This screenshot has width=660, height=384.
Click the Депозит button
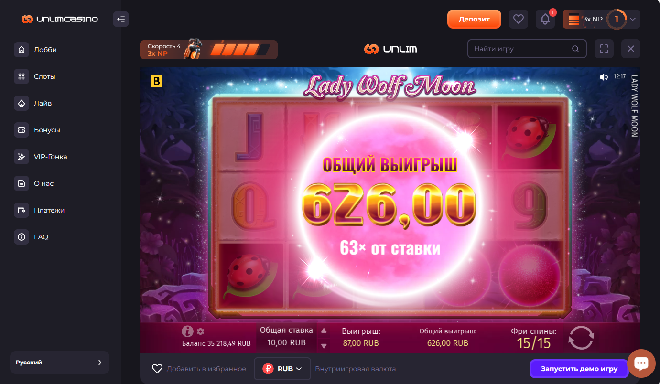(x=474, y=19)
